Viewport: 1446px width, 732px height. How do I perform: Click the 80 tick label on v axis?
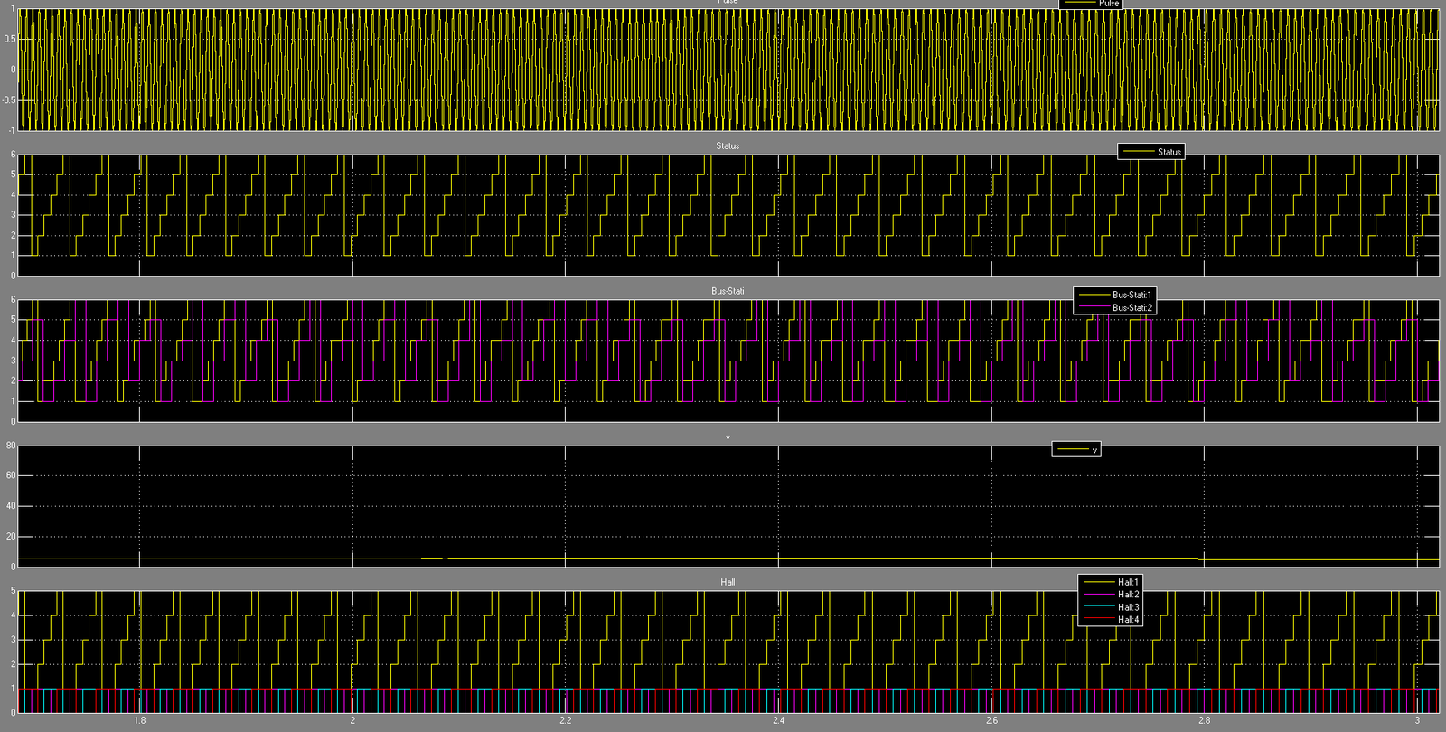11,446
